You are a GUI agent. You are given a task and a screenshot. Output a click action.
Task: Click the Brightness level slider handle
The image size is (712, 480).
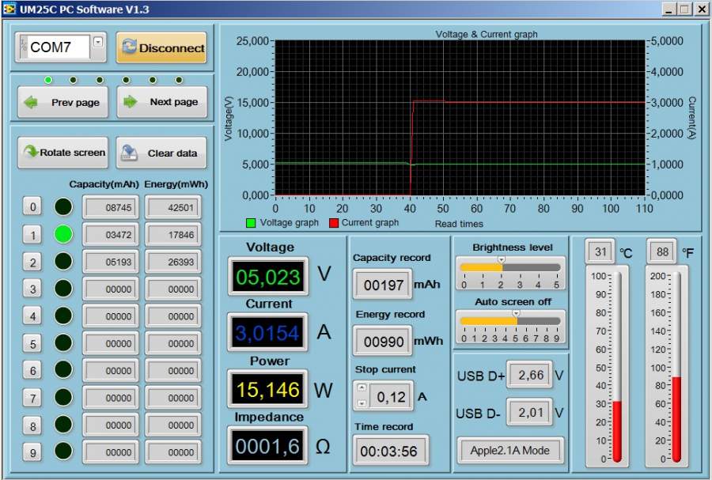pyautogui.click(x=502, y=260)
